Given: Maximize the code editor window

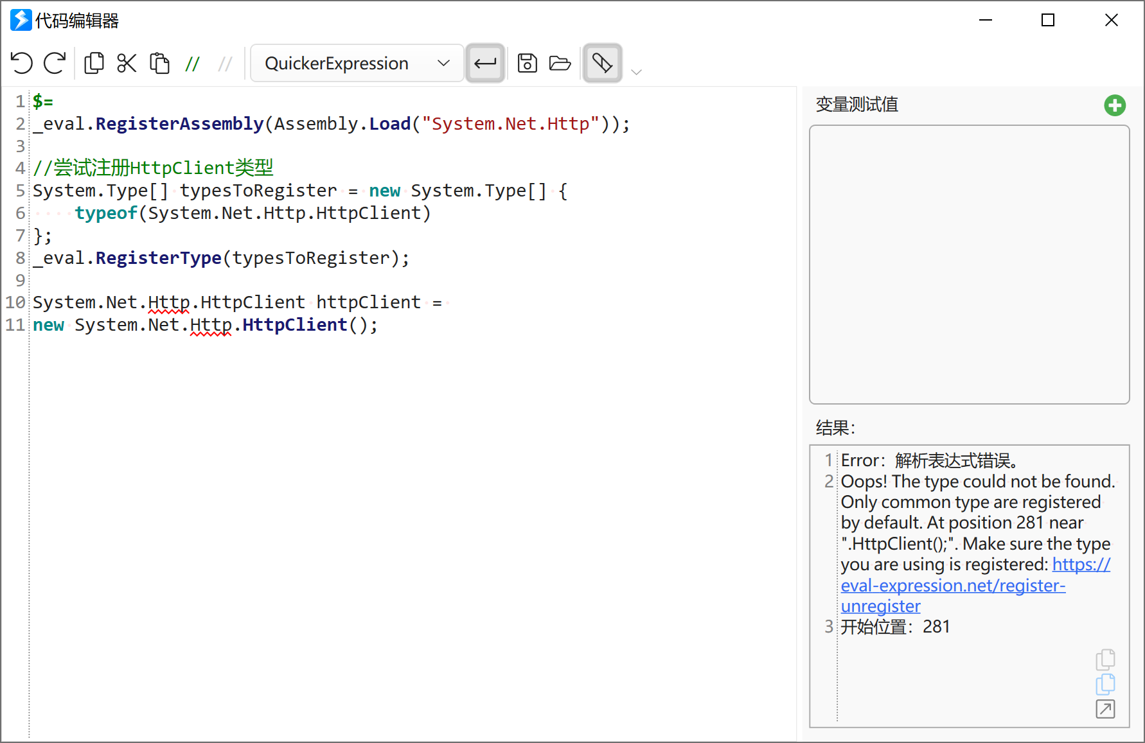Looking at the screenshot, I should coord(1048,21).
